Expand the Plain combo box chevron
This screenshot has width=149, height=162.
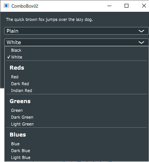(x=141, y=31)
